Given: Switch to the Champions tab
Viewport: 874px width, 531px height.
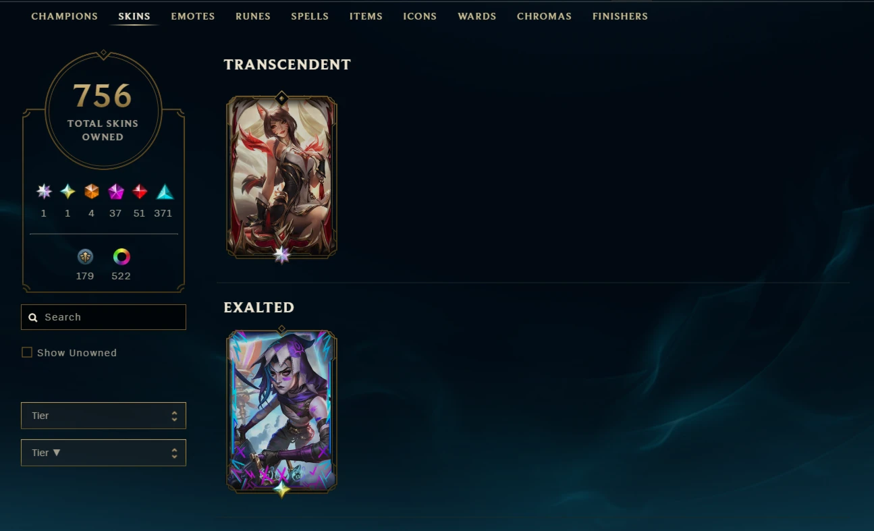Looking at the screenshot, I should pyautogui.click(x=64, y=16).
